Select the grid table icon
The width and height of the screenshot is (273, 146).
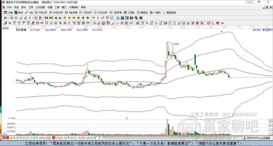[208, 23]
